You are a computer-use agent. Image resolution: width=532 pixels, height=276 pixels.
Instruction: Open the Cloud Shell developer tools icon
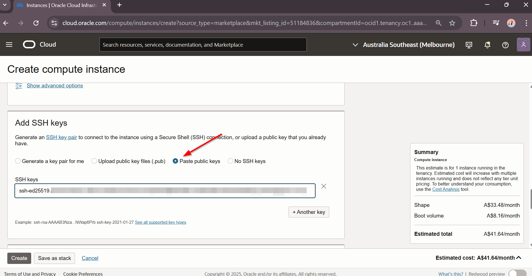(x=469, y=45)
